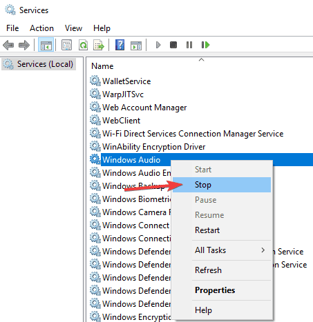Click the Refresh toolbar icon
Viewport: 313px width, 322px height.
(83, 45)
